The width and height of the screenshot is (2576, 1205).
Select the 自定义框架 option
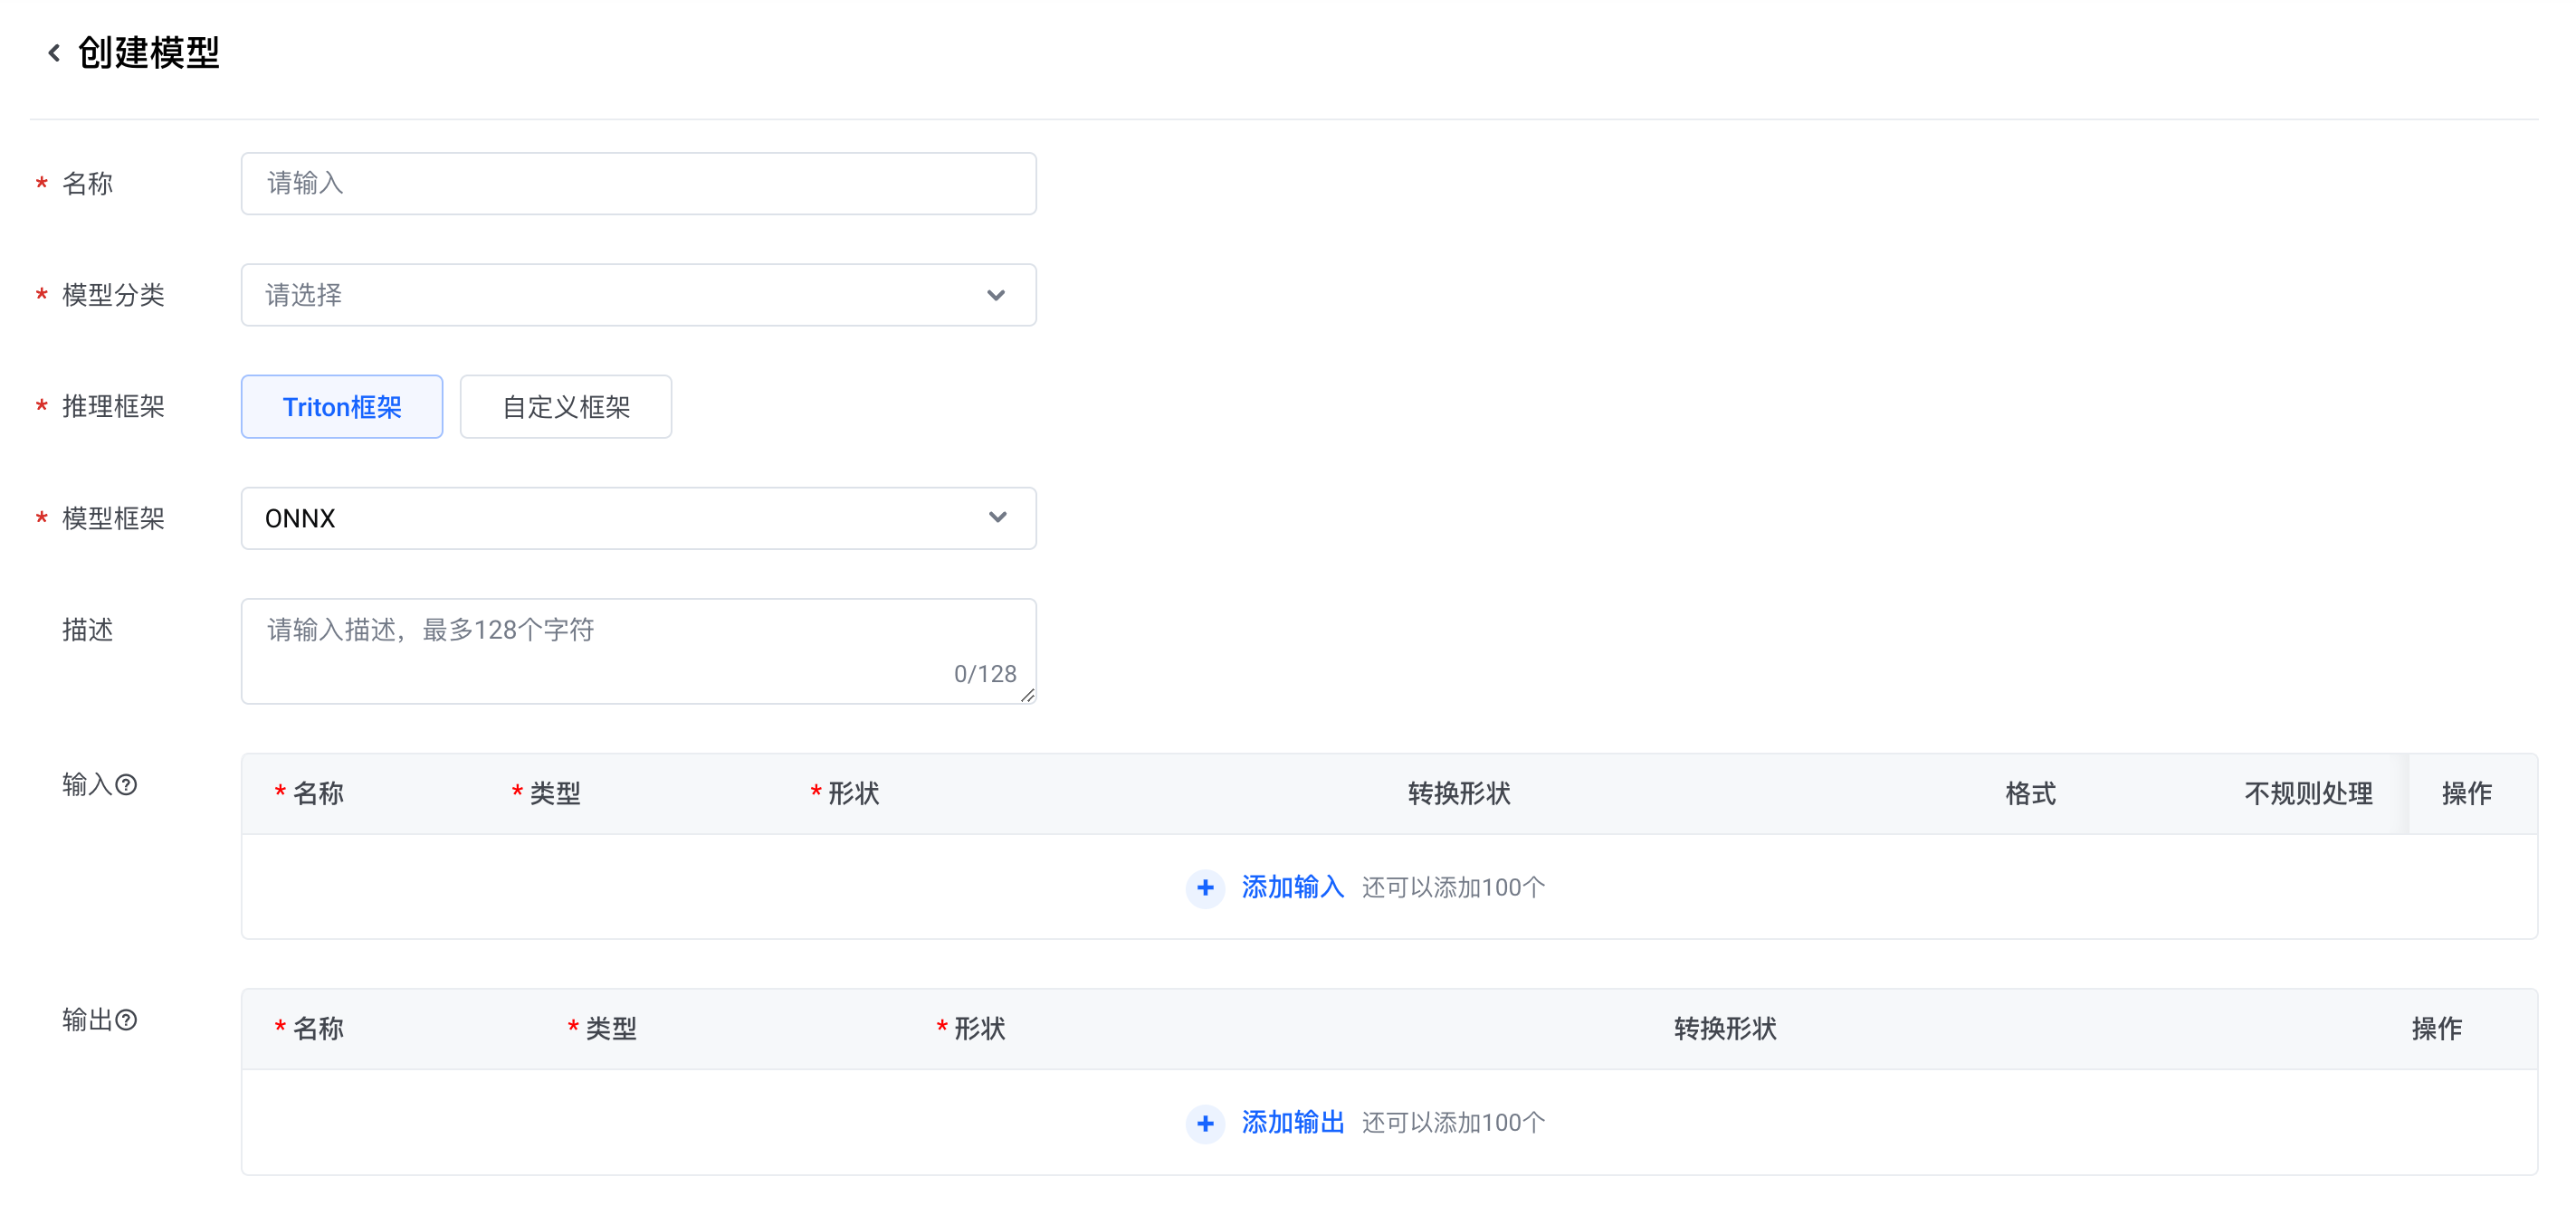click(x=566, y=407)
